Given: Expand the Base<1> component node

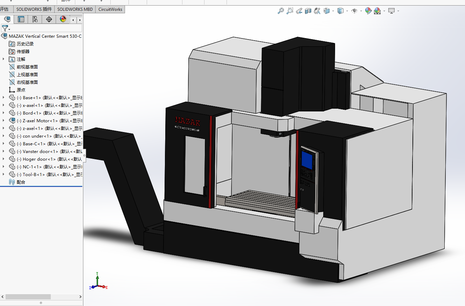Looking at the screenshot, I should (x=4, y=97).
